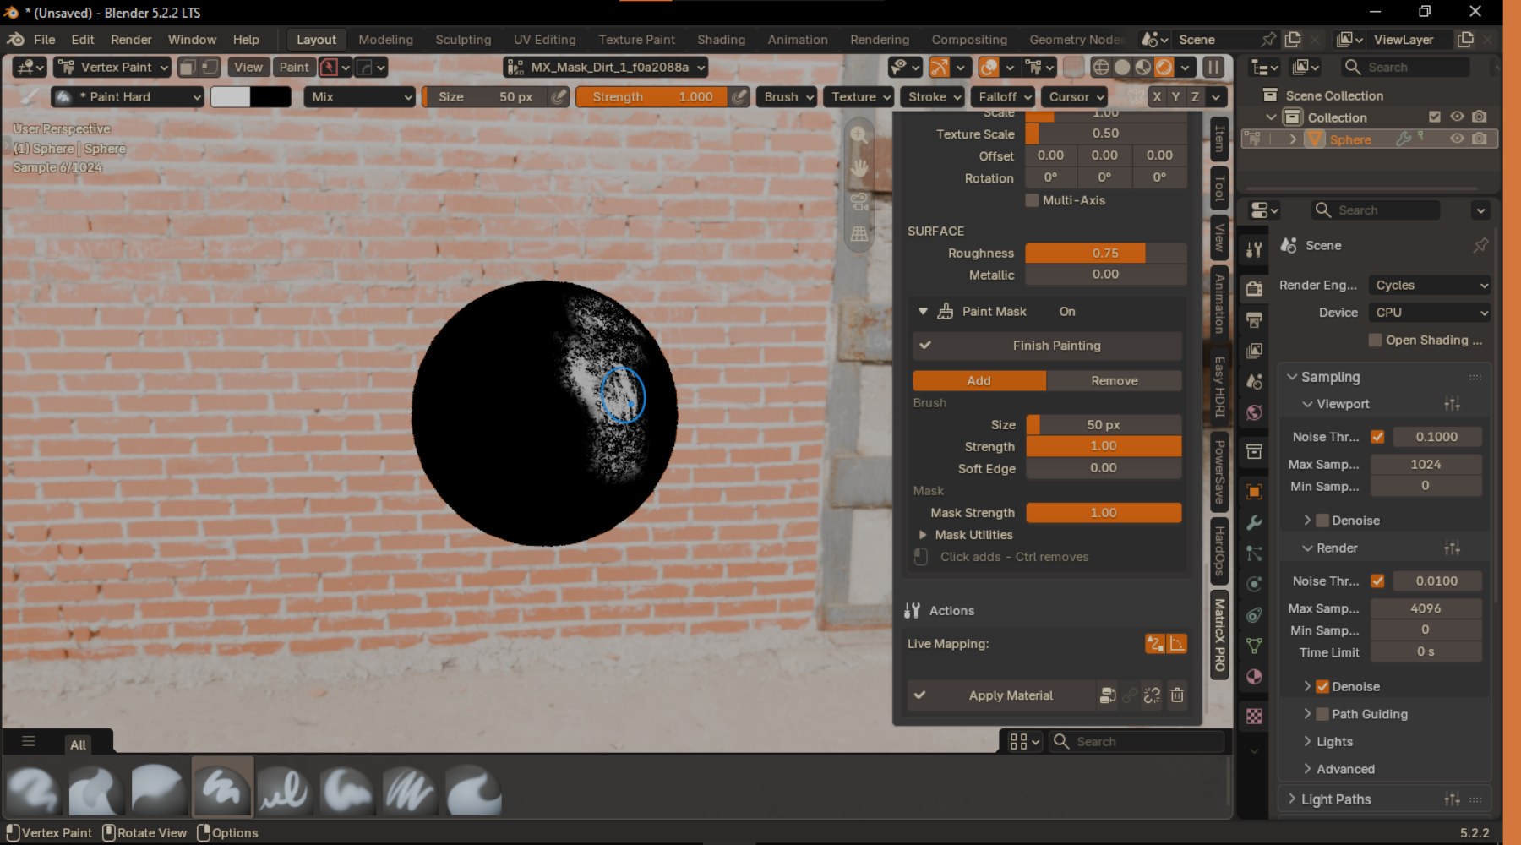Toggle X axis symmetry

[x=1157, y=97]
